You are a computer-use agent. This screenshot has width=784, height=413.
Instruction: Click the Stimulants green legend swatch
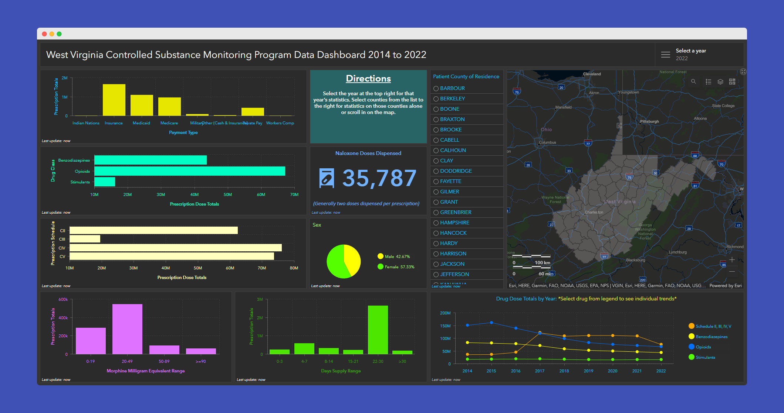[691, 357]
